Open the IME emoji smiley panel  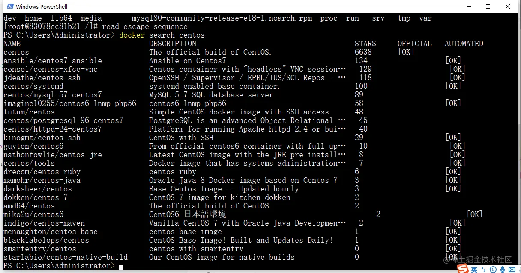(x=493, y=269)
